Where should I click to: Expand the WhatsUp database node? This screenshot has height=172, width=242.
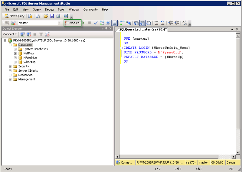15,62
